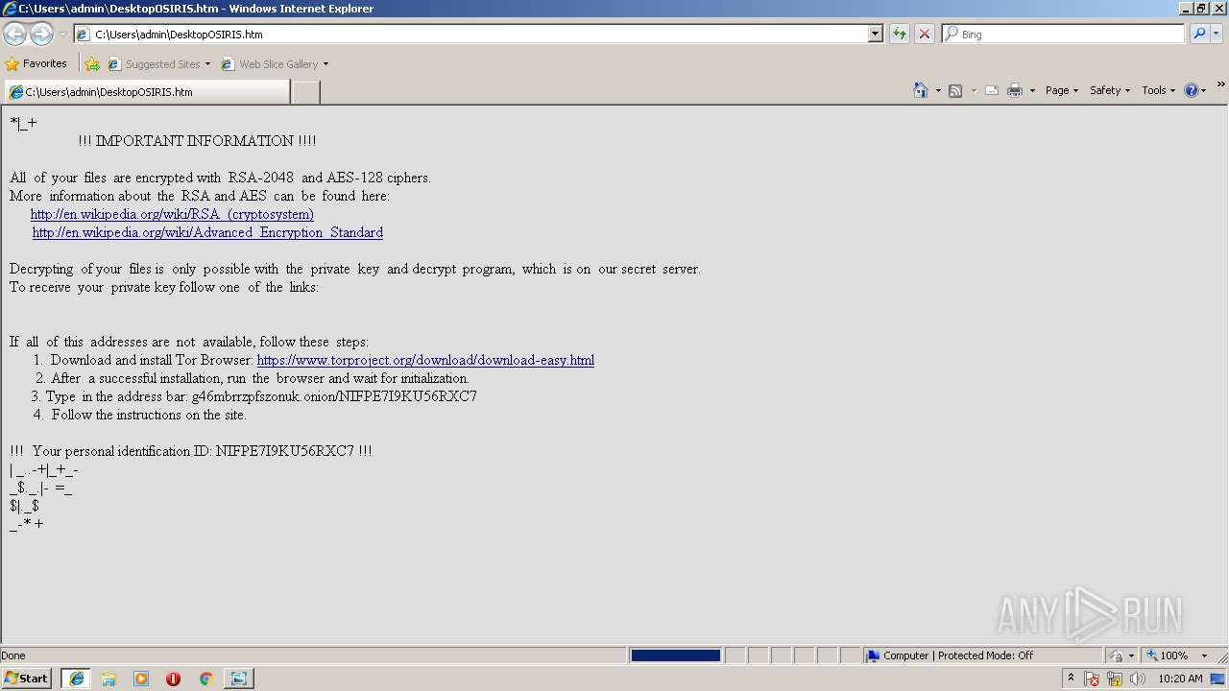This screenshot has height=691, width=1229.
Task: Click the Done status text
Action: click(x=13, y=655)
